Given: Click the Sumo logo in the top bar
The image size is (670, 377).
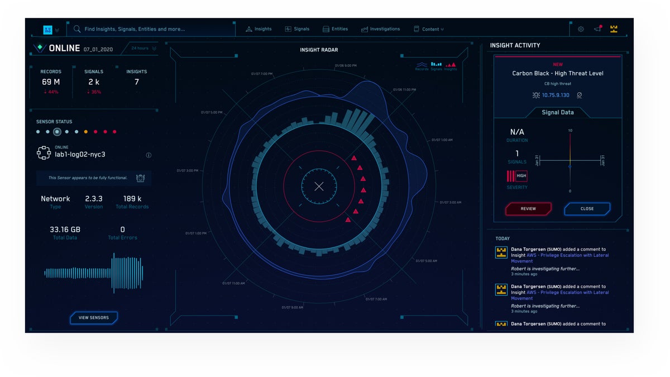Looking at the screenshot, I should click(x=49, y=29).
